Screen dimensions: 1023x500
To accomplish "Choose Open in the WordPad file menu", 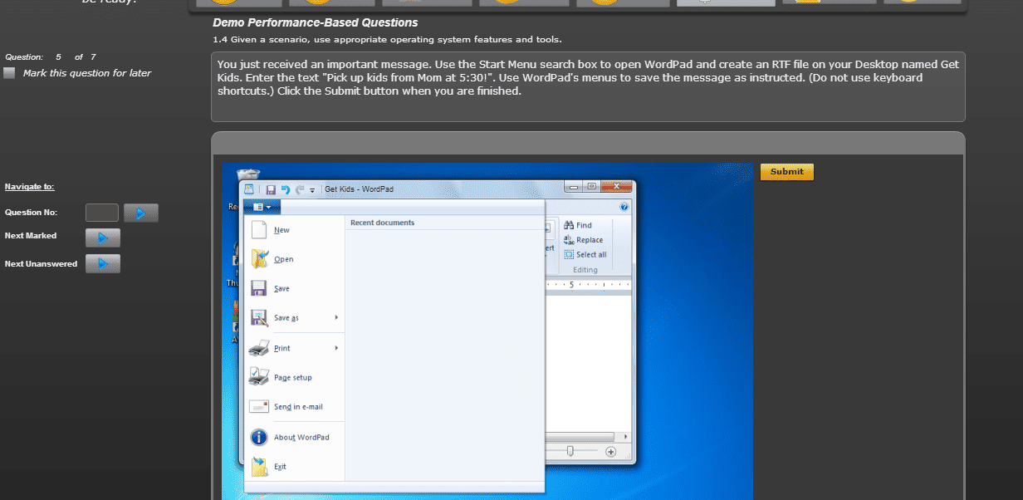I will [x=295, y=259].
